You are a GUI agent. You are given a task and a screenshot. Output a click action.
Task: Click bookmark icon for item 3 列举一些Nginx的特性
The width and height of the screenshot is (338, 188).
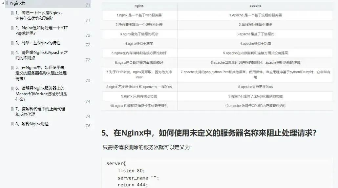point(12,43)
